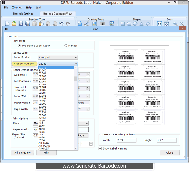Close the Print dialog with red X

pyautogui.click(x=182, y=28)
